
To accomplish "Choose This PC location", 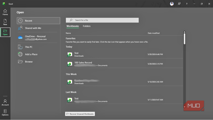I will pos(38,47).
